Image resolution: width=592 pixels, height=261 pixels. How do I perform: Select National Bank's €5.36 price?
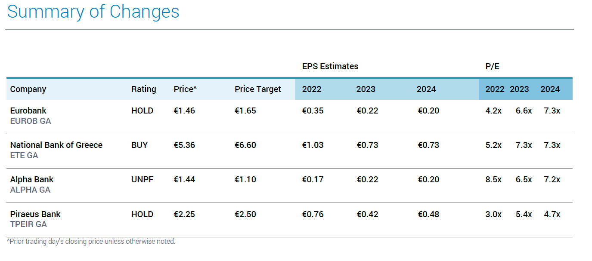(x=184, y=145)
